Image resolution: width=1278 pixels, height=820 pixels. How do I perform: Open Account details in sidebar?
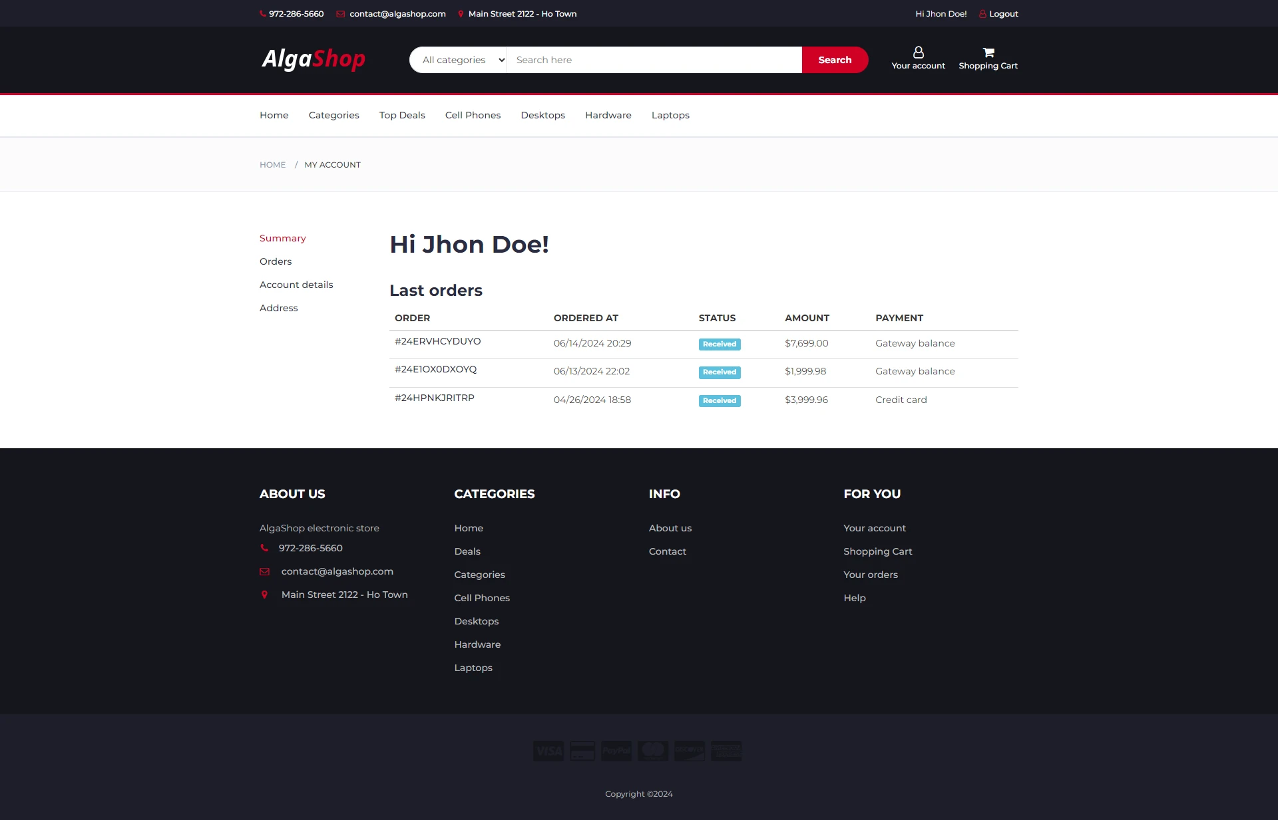pyautogui.click(x=296, y=285)
